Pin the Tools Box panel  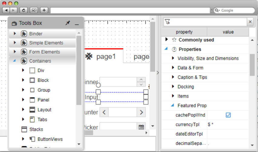click(x=68, y=23)
